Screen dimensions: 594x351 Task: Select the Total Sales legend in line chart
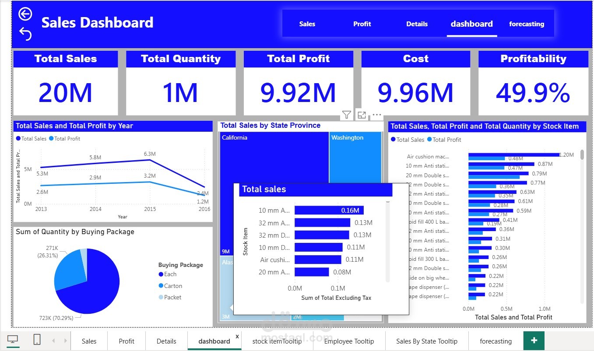coord(31,139)
